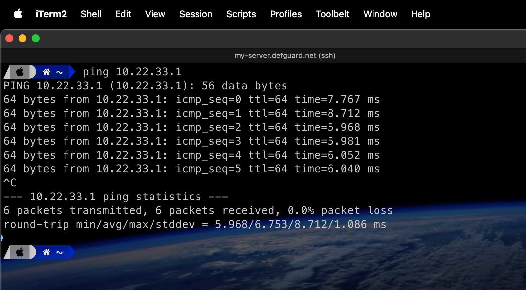Image resolution: width=526 pixels, height=290 pixels.
Task: Open the Edit menu
Action: 123,14
